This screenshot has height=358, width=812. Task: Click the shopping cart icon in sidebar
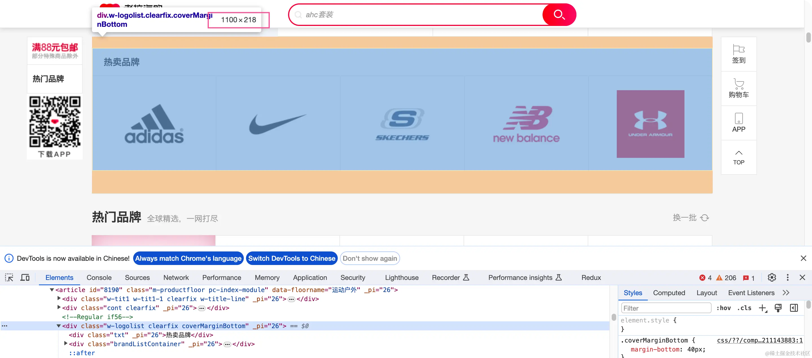739,88
